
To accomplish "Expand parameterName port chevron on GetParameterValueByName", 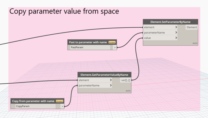I will click(111, 85).
